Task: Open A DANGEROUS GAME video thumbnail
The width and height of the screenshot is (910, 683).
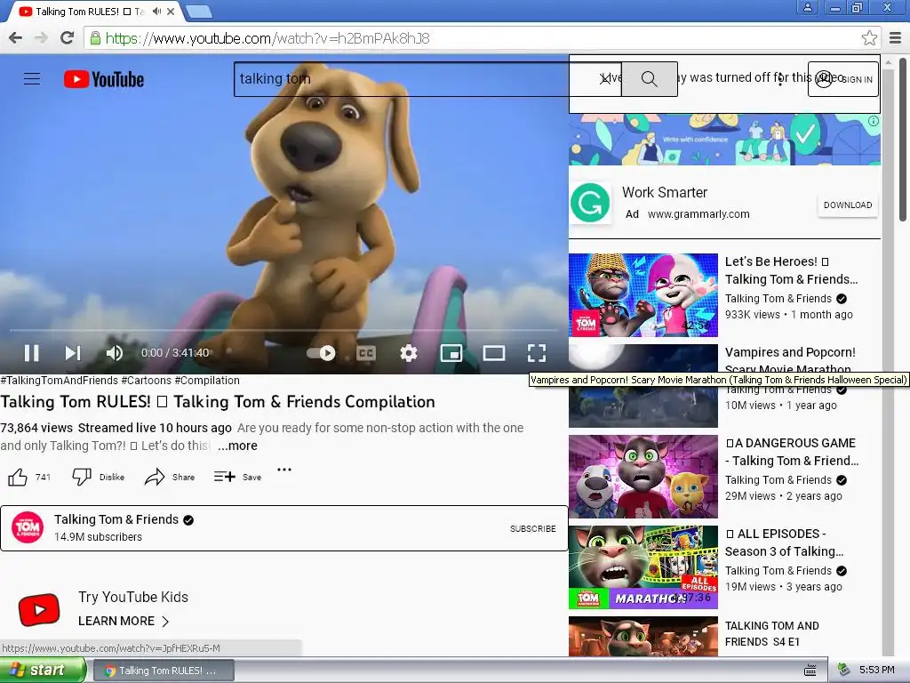Action: tap(643, 477)
